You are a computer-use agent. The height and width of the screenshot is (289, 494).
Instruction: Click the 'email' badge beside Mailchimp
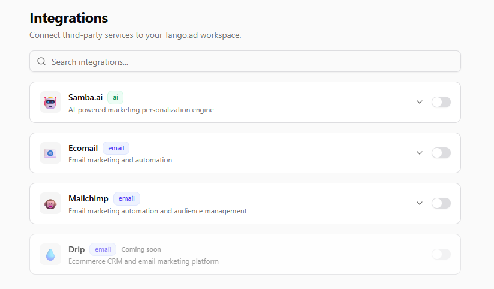[126, 198]
